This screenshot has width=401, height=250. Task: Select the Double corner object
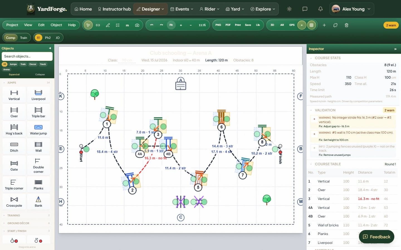(38, 165)
